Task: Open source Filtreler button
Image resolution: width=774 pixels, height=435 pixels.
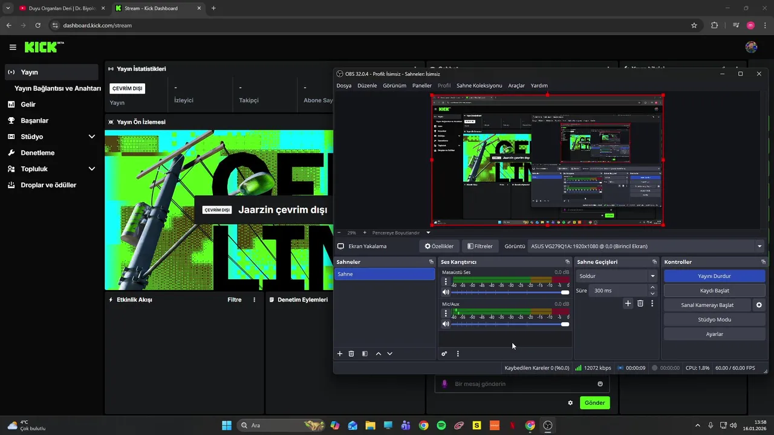Action: (480, 246)
